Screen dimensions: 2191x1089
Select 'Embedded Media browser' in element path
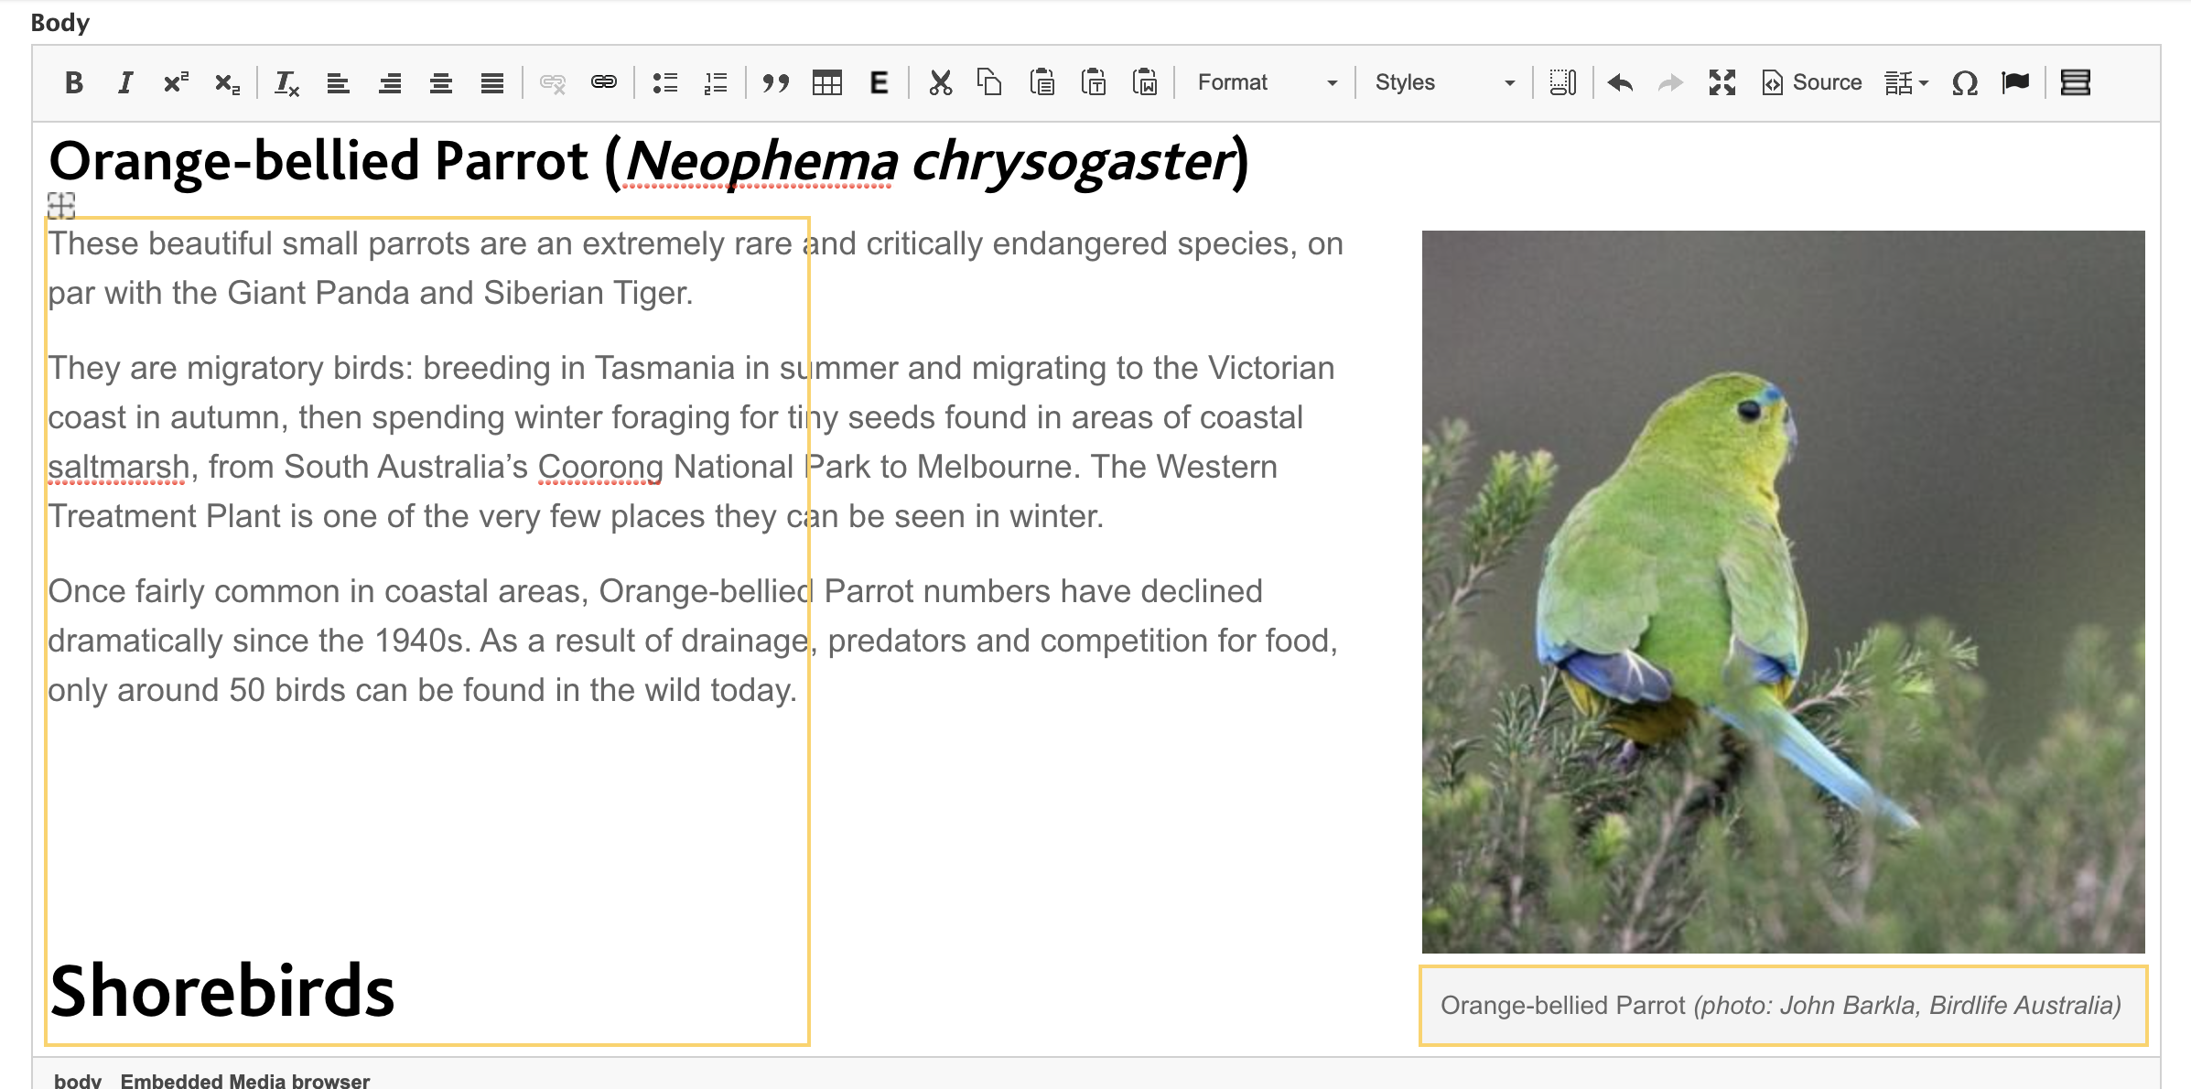[x=245, y=1081]
